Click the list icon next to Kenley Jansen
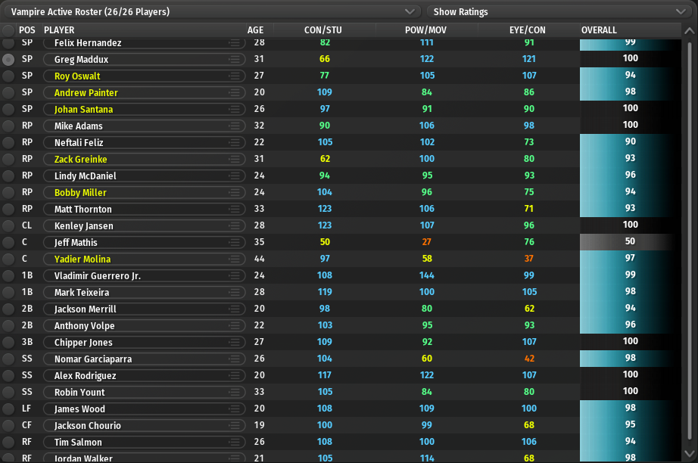This screenshot has width=698, height=463. point(235,225)
